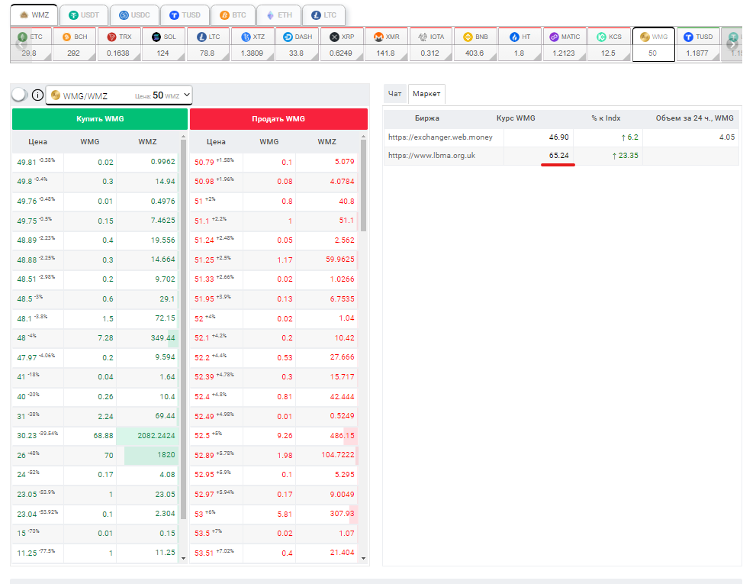Switch to the BTC base currency tab
The image size is (756, 584).
(233, 15)
